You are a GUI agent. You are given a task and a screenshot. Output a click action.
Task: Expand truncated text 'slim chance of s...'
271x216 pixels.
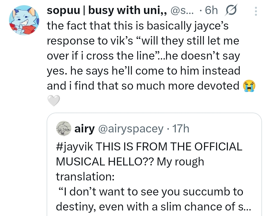pyautogui.click(x=211, y=206)
